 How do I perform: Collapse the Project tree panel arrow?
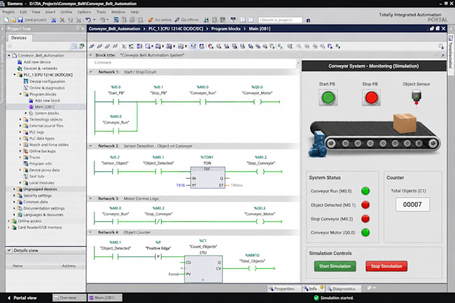3,29
